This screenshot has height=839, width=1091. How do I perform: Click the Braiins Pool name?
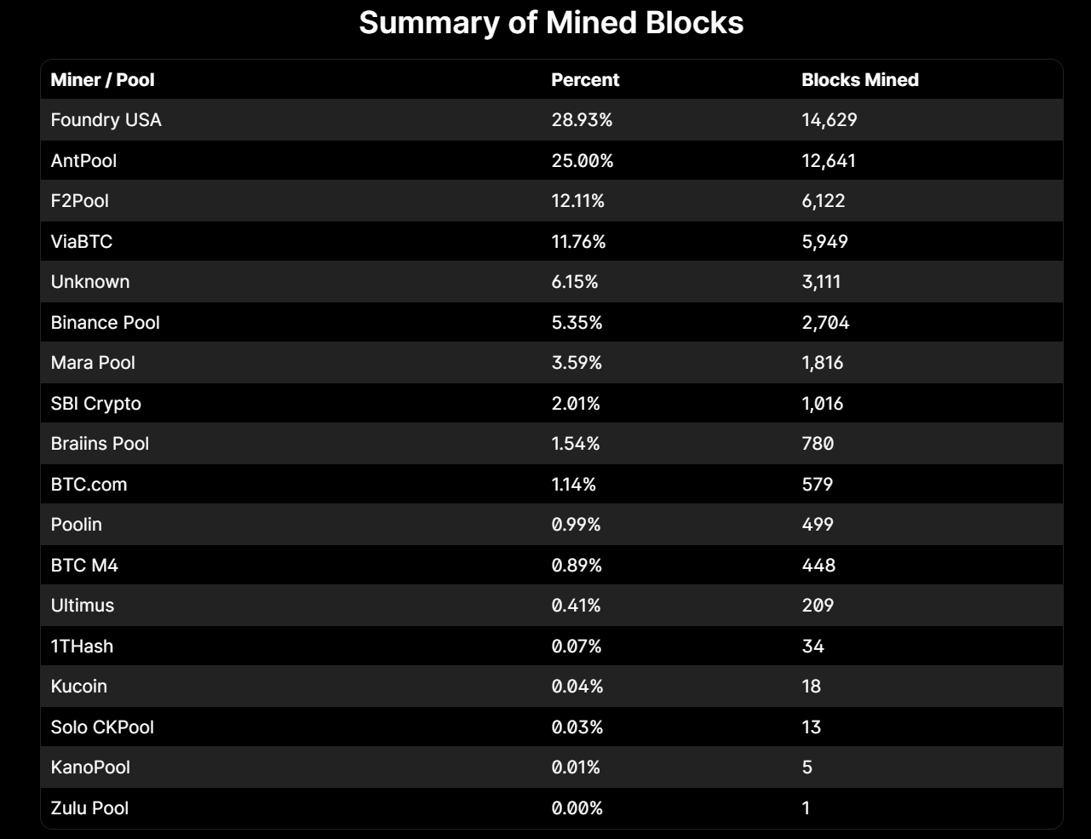100,444
